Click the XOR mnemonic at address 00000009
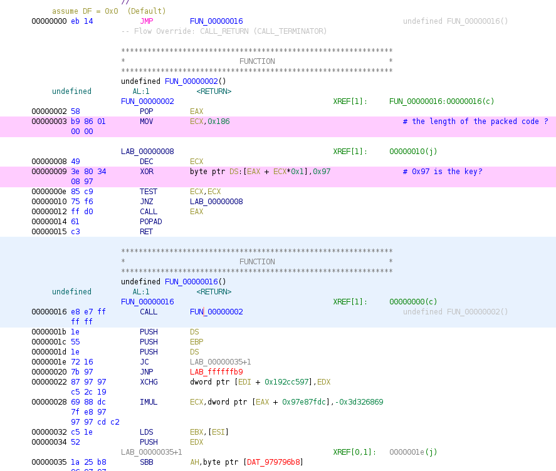 point(146,172)
